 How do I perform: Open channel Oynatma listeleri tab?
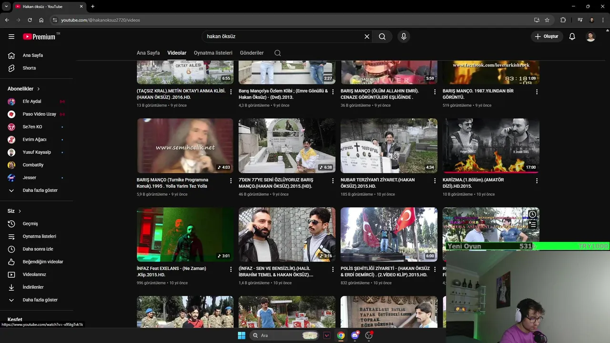(213, 53)
